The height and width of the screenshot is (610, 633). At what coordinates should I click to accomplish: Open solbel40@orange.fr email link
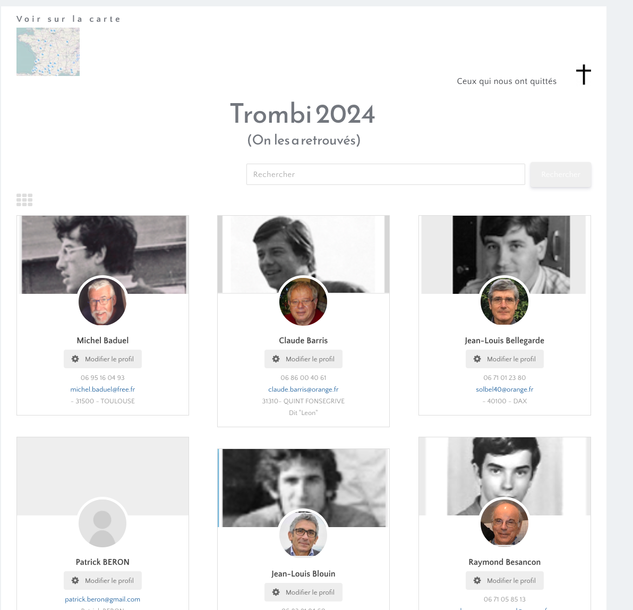click(x=504, y=389)
